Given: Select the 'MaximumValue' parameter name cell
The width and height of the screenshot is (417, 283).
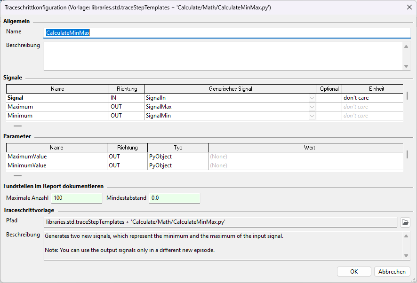Looking at the screenshot, I should [x=56, y=157].
